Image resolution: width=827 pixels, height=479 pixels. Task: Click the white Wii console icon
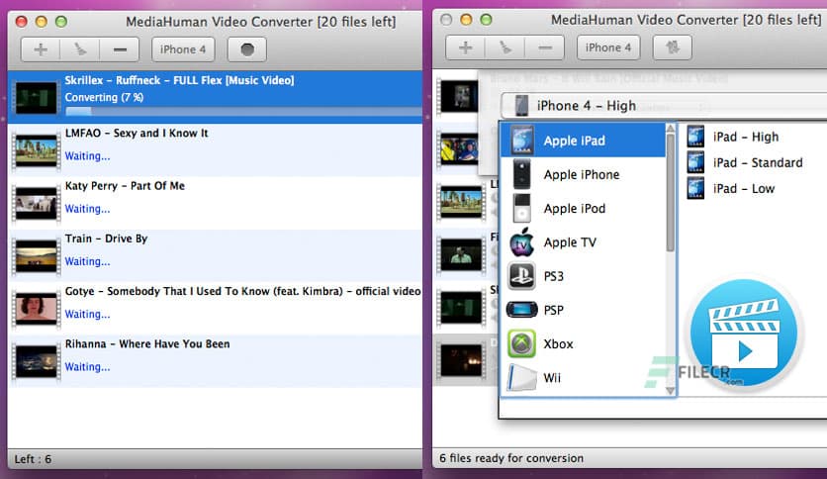[x=521, y=378]
